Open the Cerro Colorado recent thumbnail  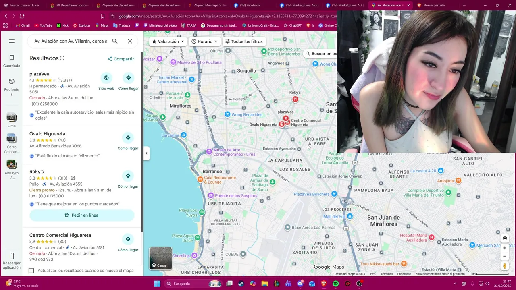[x=12, y=139]
